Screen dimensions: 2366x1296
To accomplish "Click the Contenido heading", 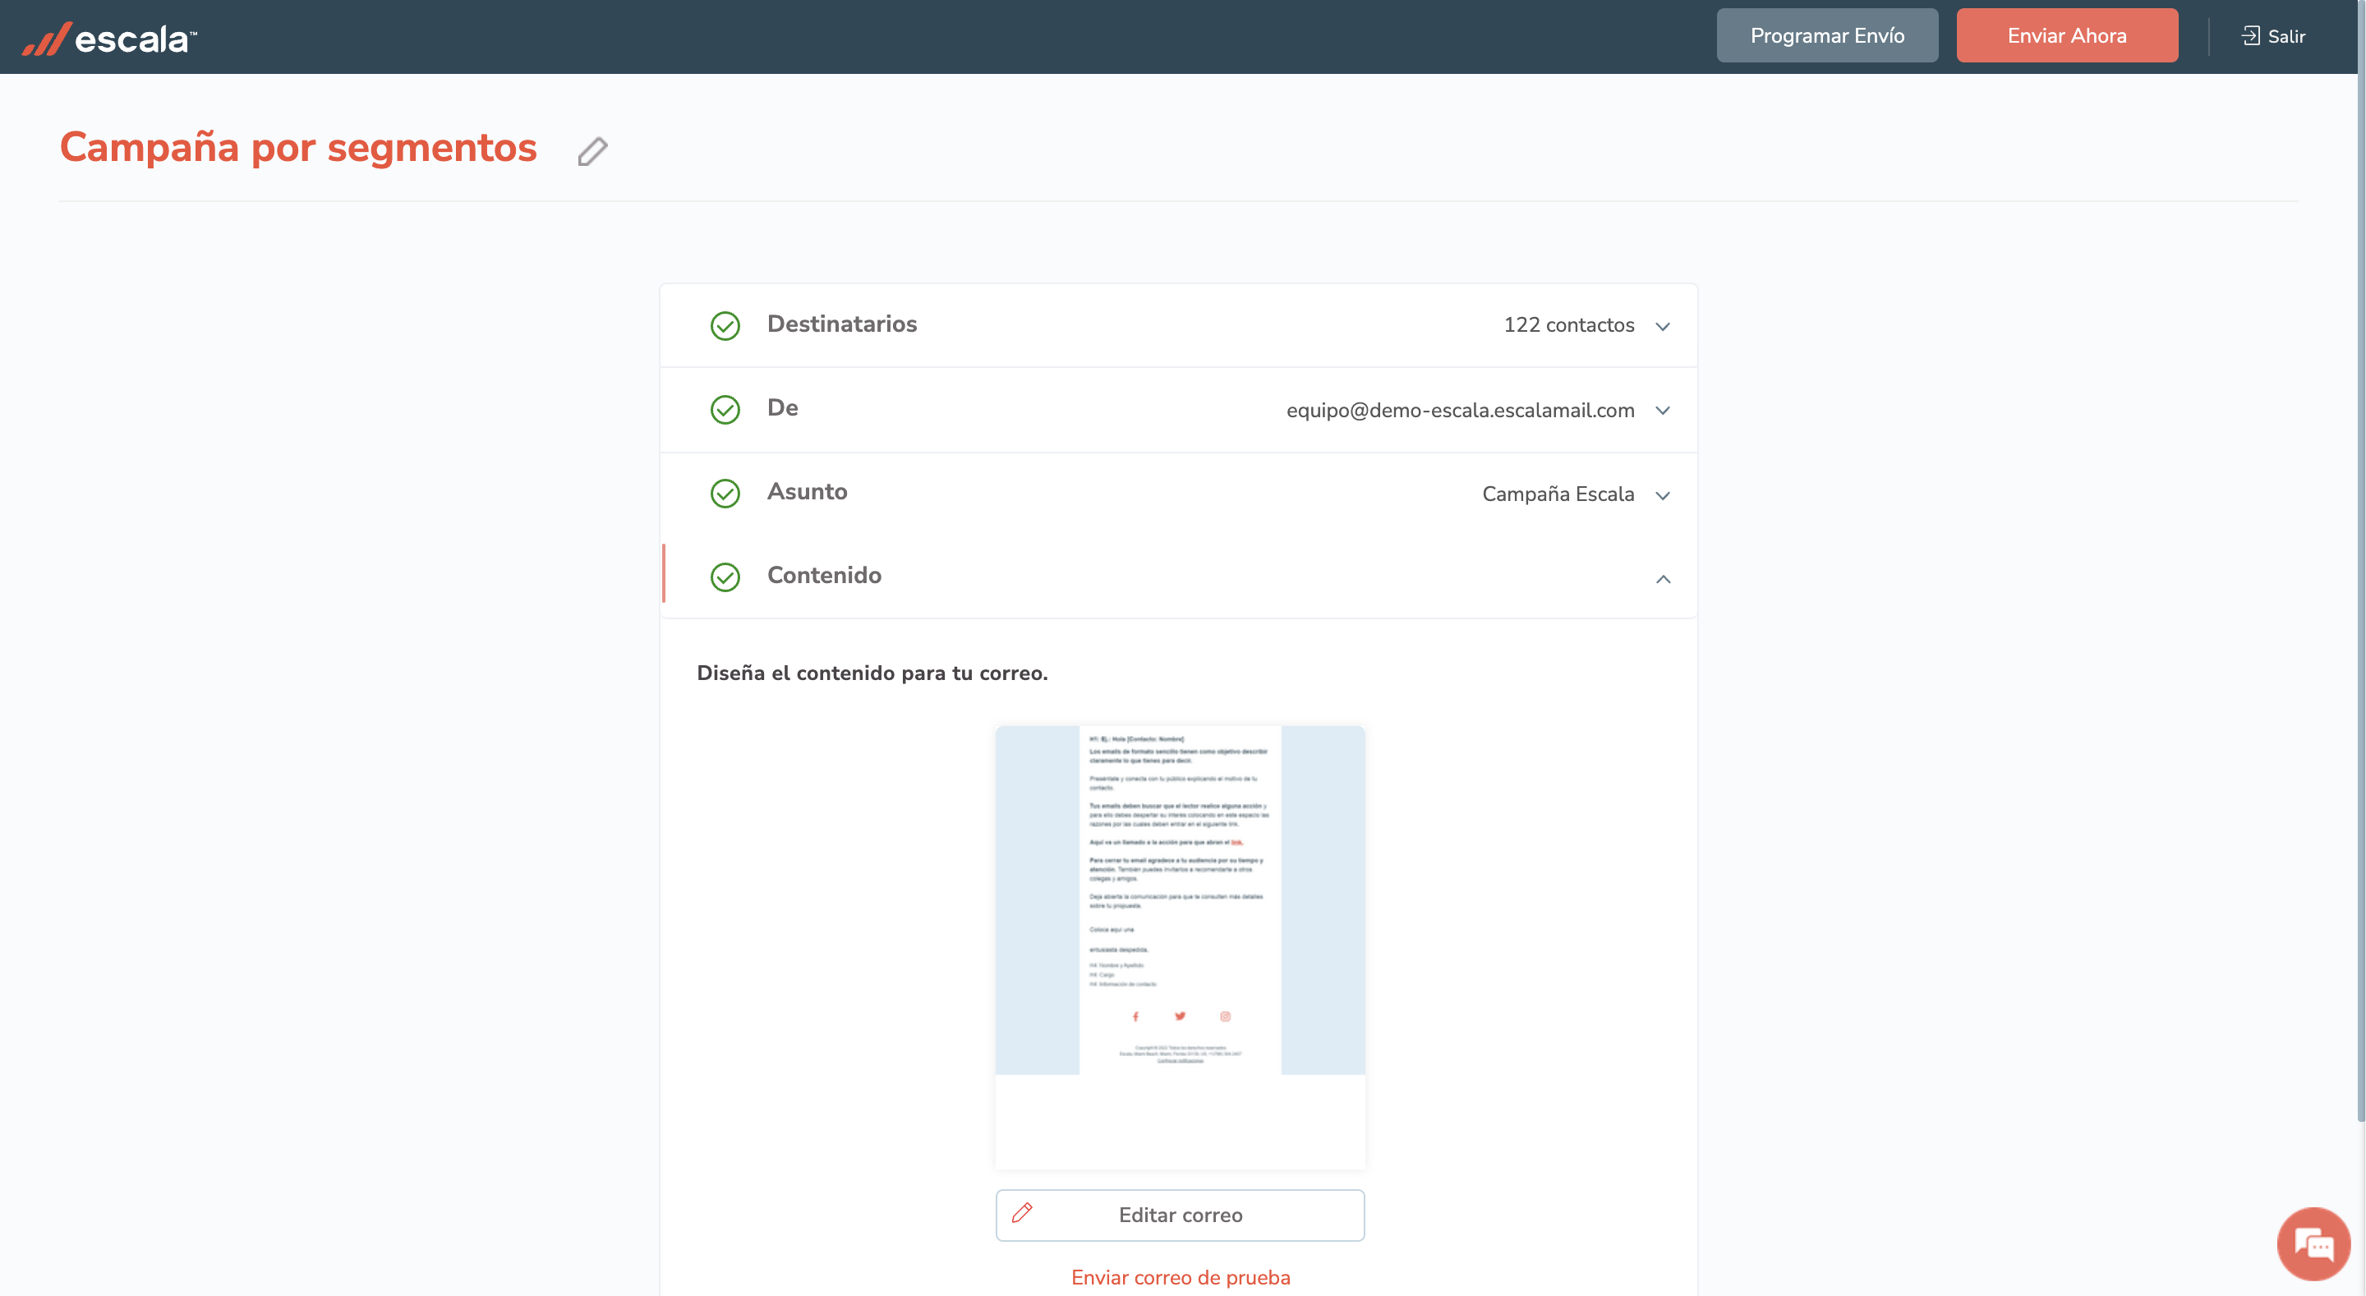I will [x=824, y=575].
